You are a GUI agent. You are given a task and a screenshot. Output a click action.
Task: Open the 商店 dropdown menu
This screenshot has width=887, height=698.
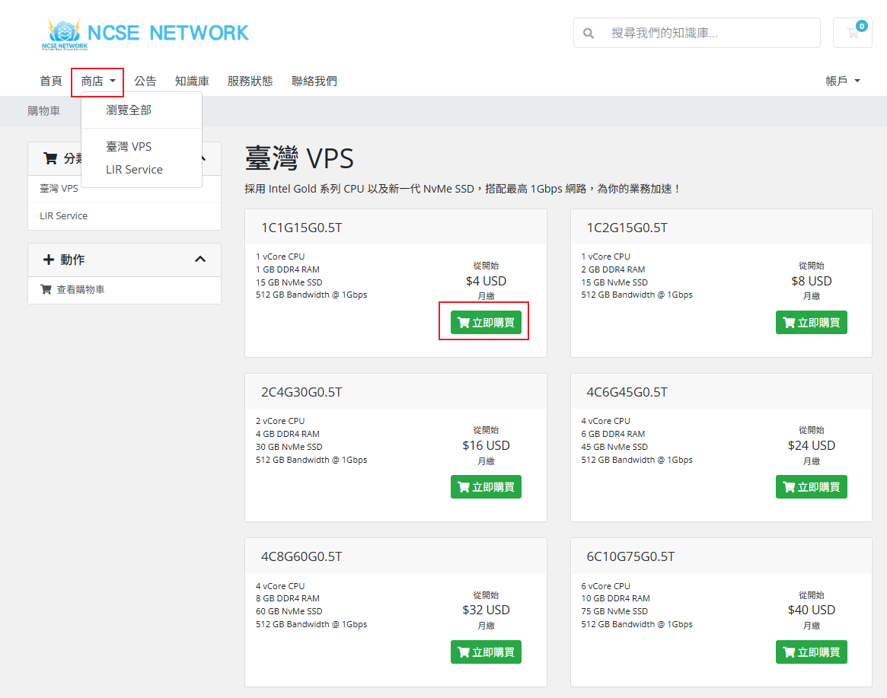click(98, 81)
